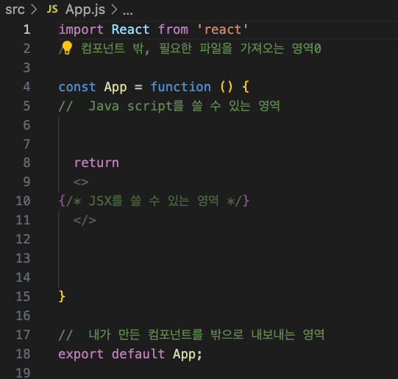Expand the chevron after App.js breadcrumb

(x=114, y=10)
